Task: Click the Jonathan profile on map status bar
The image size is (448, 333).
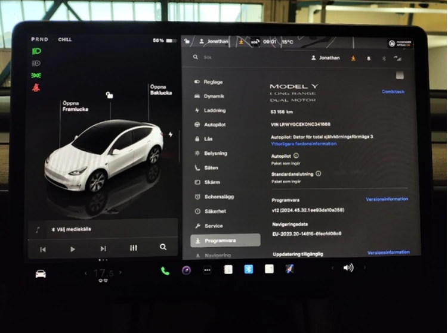Action: [x=214, y=41]
